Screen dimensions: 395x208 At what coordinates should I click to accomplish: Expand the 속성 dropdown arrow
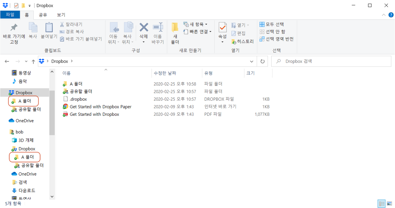pyautogui.click(x=222, y=42)
